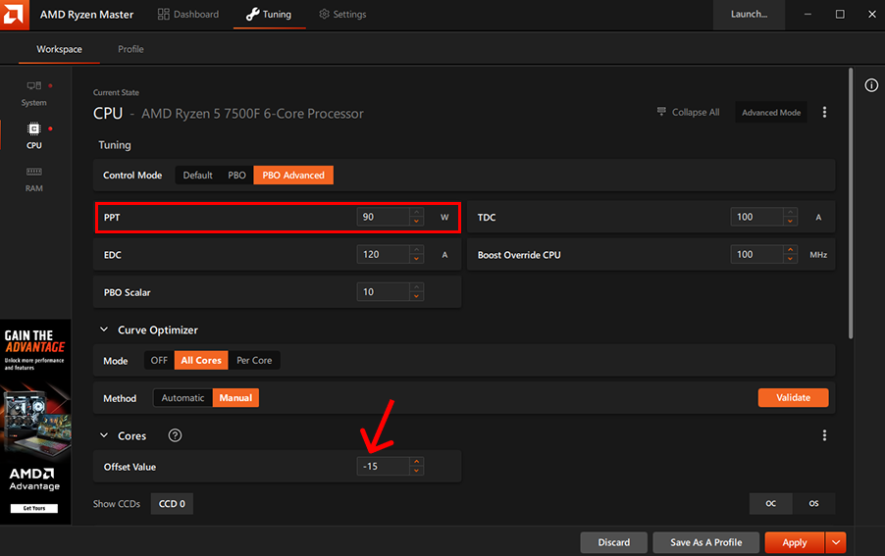This screenshot has height=556, width=885.
Task: Click the AMD logo icon
Action: (x=14, y=14)
